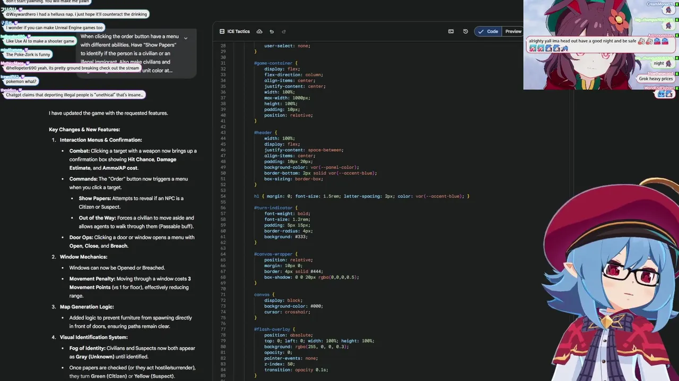Click the '#turn-indicator {' code line
The image size is (679, 381).
(x=276, y=208)
